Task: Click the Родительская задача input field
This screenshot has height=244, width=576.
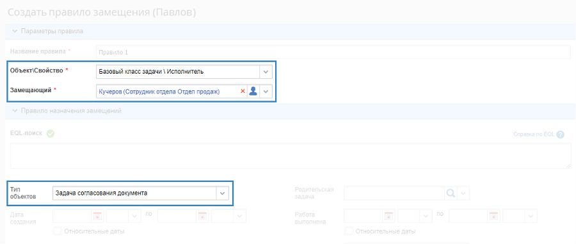Action: click(394, 193)
